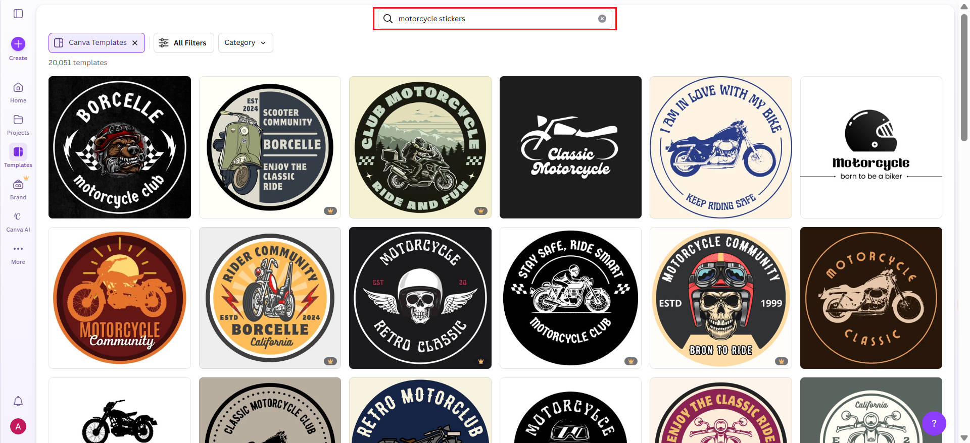
Task: Open the account avatar A
Action: coord(18,426)
